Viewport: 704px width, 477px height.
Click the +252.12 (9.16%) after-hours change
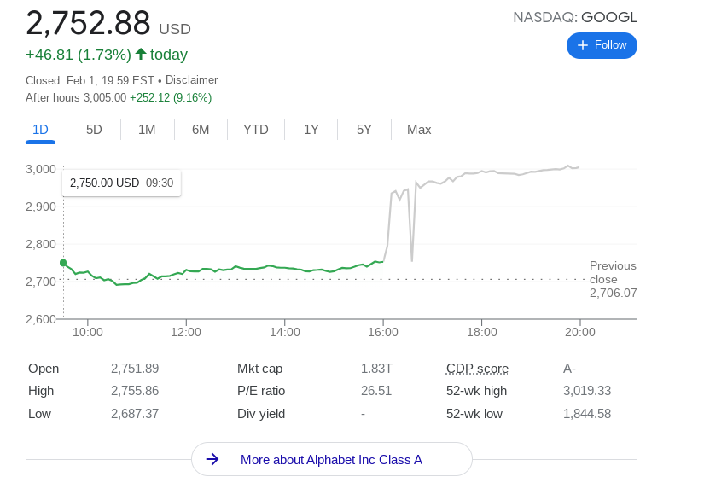click(x=171, y=98)
